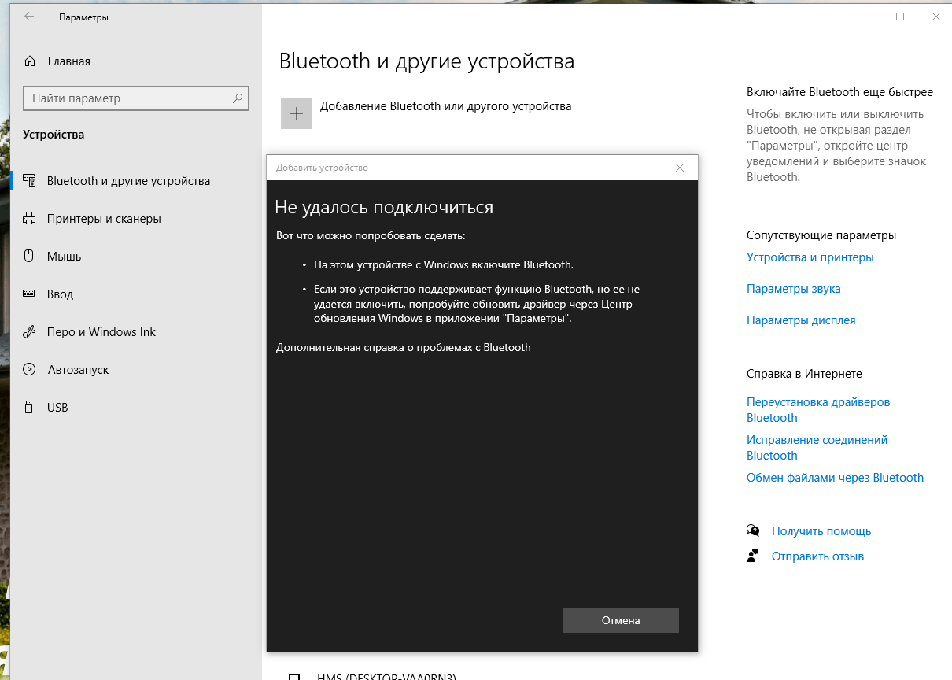Open Переустановка драйверов Bluetooth link
Screen dimensions: 952x680
point(818,410)
